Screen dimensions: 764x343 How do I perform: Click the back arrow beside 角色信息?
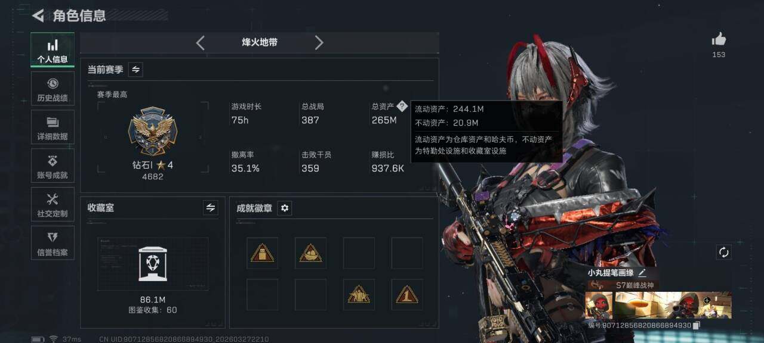[38, 15]
